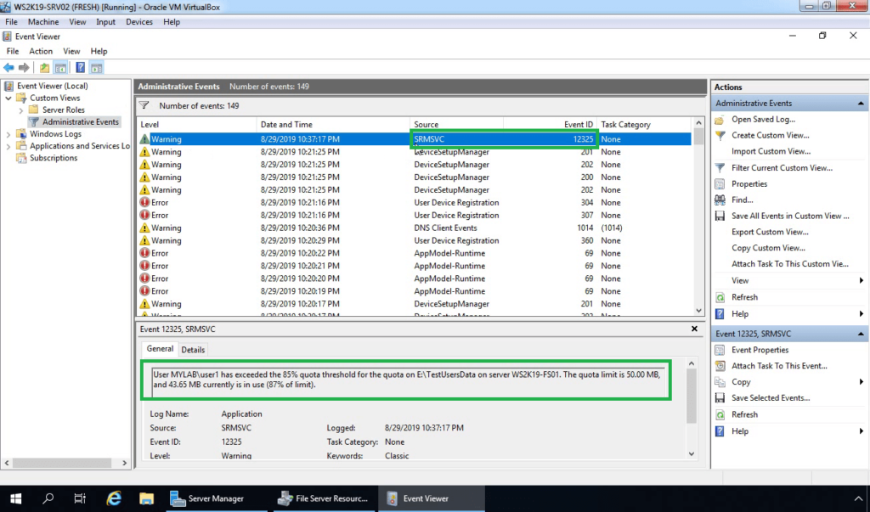The height and width of the screenshot is (512, 870).
Task: Collapse the Custom Views tree node
Action: 8,98
